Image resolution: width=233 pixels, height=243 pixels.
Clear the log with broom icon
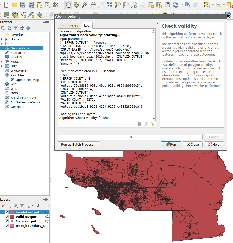click(153, 124)
